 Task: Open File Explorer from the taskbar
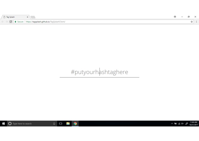68,124
